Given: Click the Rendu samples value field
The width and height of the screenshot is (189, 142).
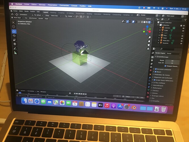Looking at the screenshot, I should click(172, 61).
